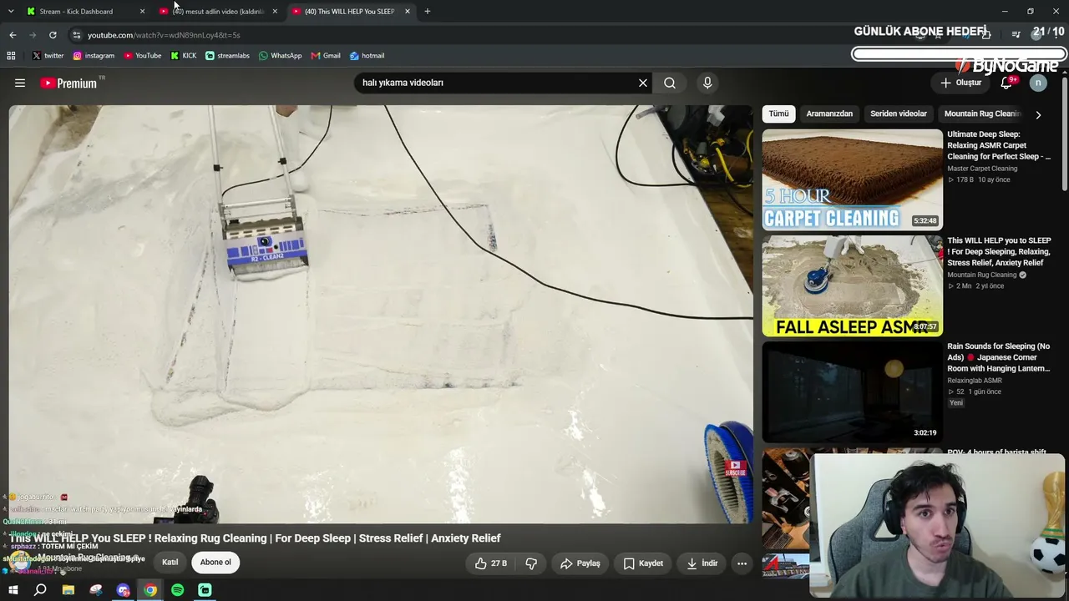Clear the search box with the X
This screenshot has height=601, width=1069.
point(643,83)
